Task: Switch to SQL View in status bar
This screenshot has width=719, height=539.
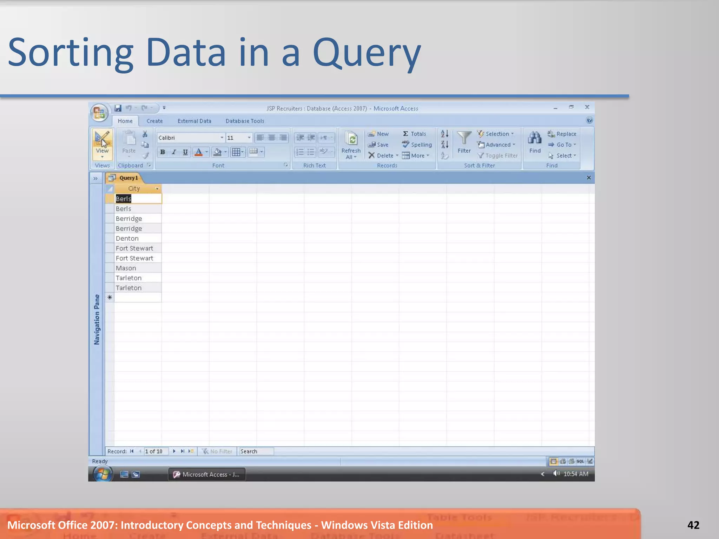Action: tap(580, 461)
